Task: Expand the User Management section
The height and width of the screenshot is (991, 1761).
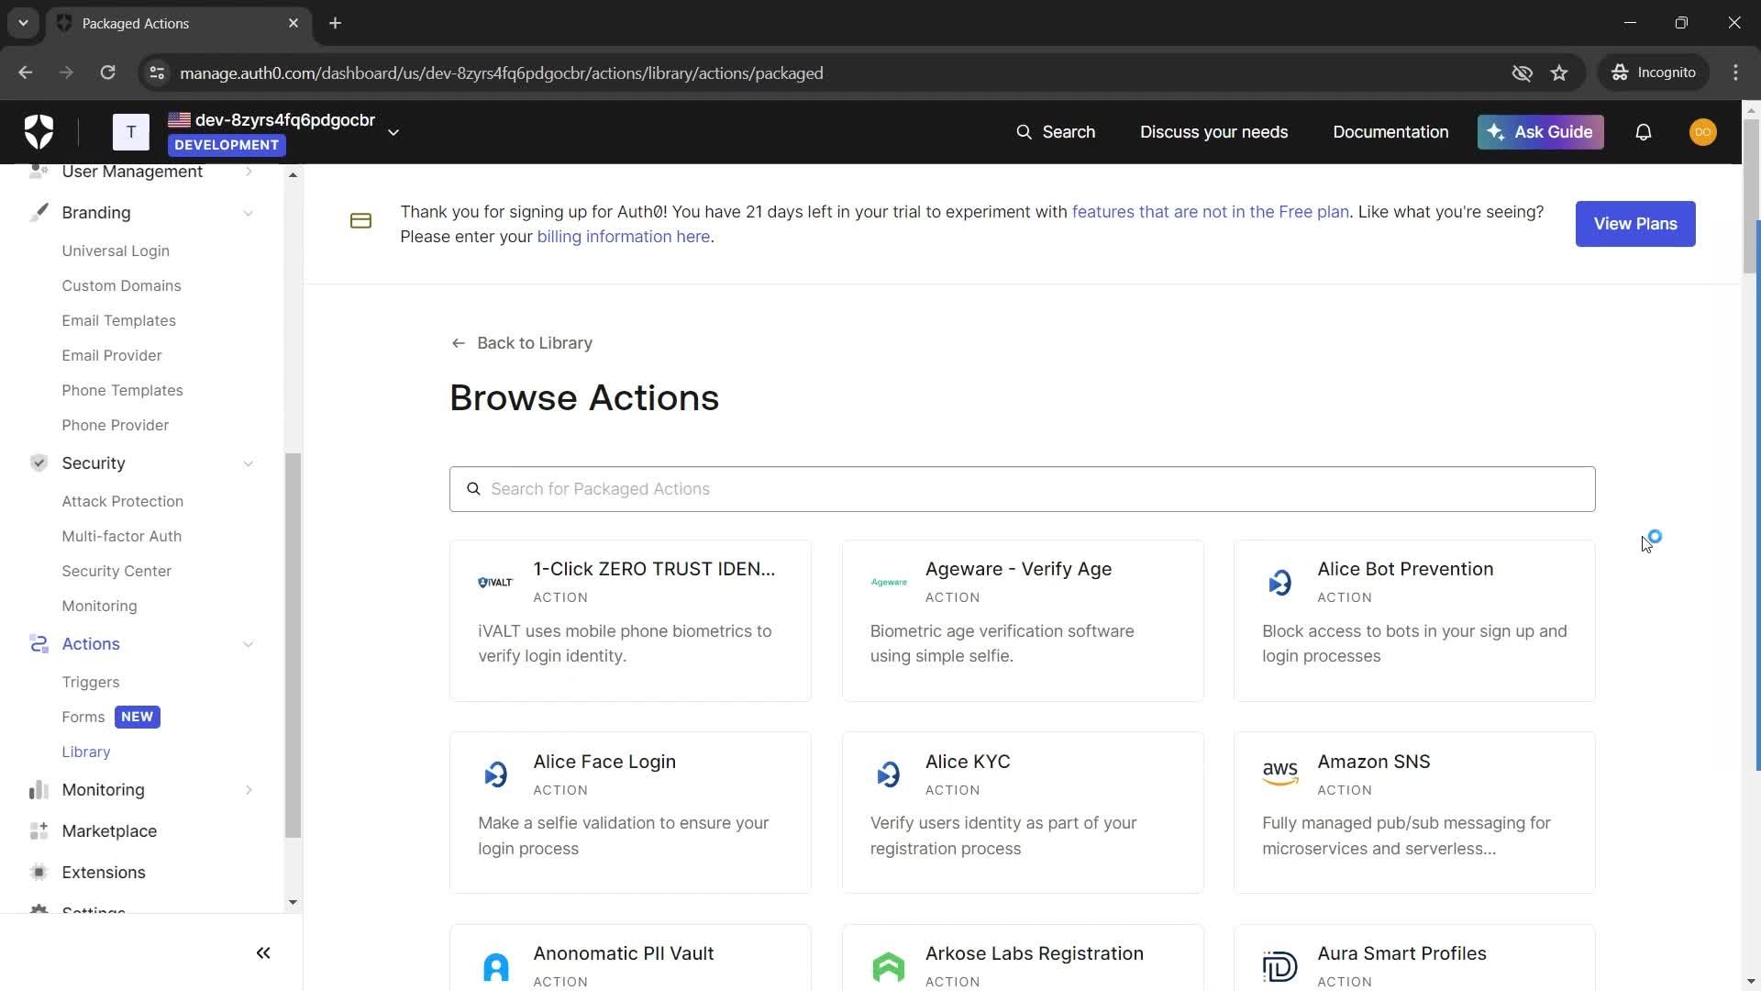Action: [x=249, y=172]
